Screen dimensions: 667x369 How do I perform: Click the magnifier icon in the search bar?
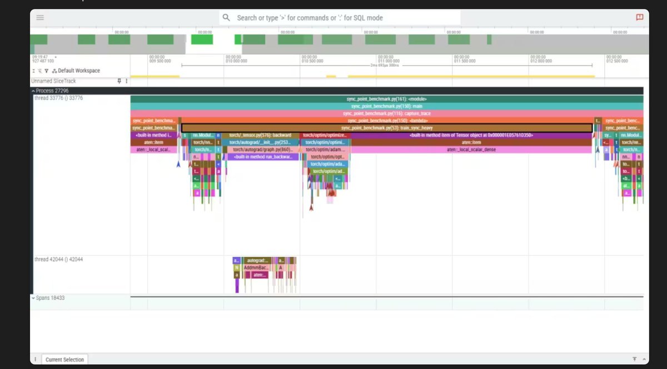click(x=226, y=18)
